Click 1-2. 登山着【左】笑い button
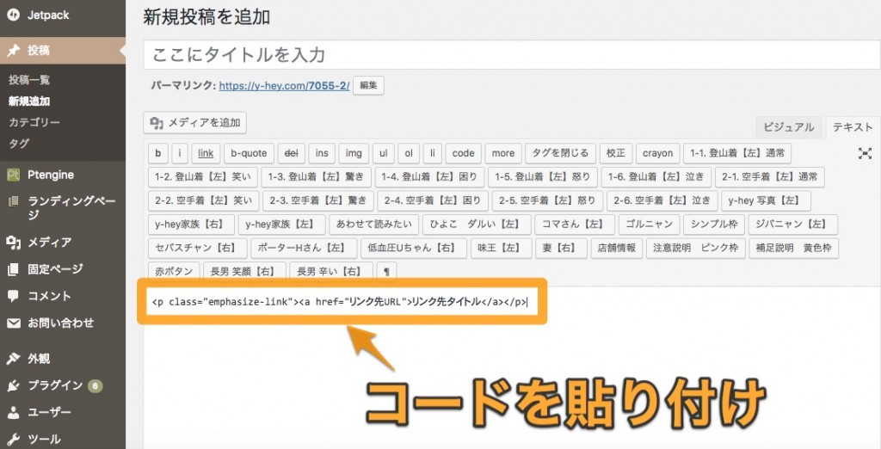Screen dimensions: 881x449 (203, 177)
